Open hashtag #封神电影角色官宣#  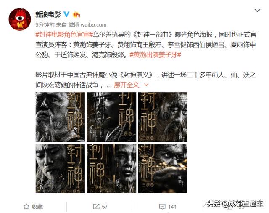[x=64, y=35]
